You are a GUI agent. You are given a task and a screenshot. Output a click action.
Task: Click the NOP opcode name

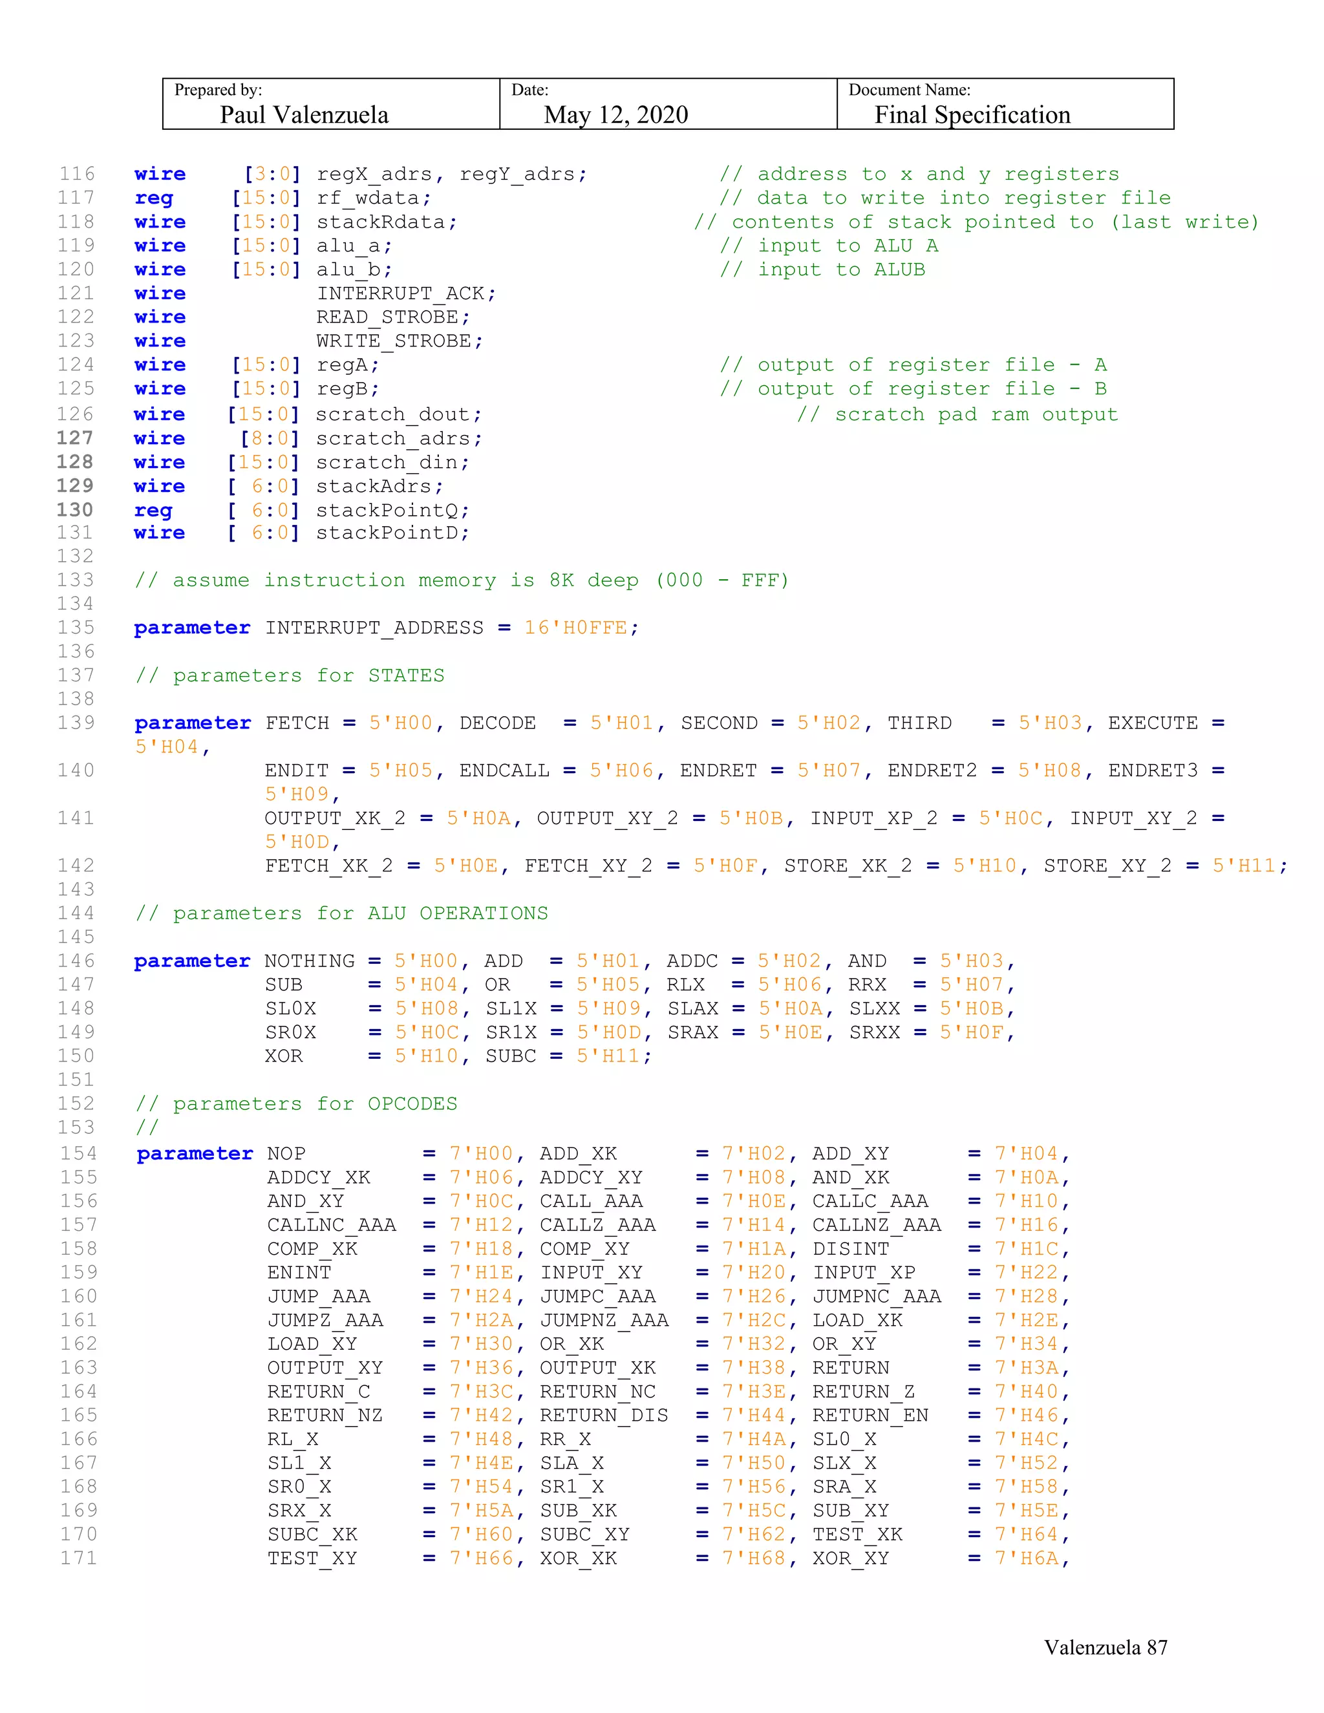click(286, 1154)
